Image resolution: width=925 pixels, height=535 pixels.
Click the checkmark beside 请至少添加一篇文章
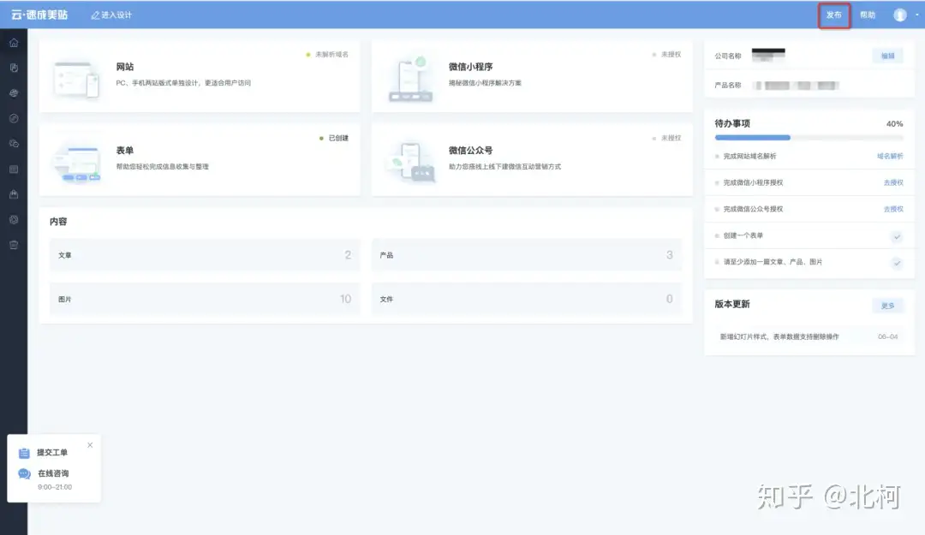pos(897,263)
